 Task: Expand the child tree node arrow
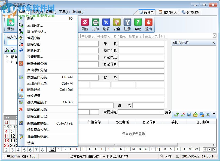tap(12, 62)
